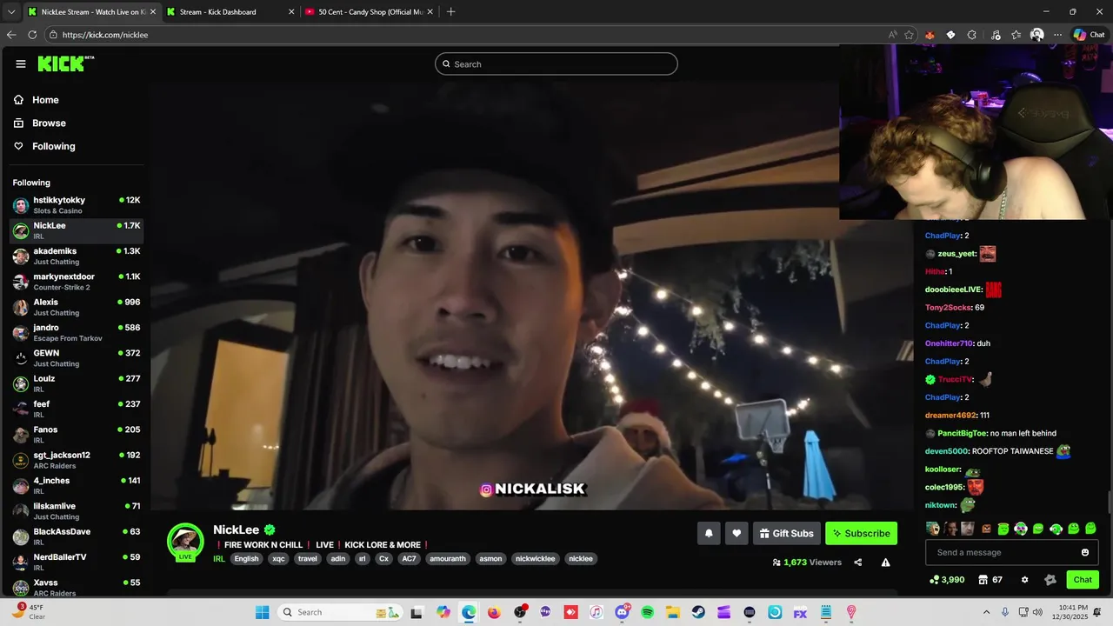Click PancitBigToe username in chat
The image size is (1113, 626).
pos(962,433)
